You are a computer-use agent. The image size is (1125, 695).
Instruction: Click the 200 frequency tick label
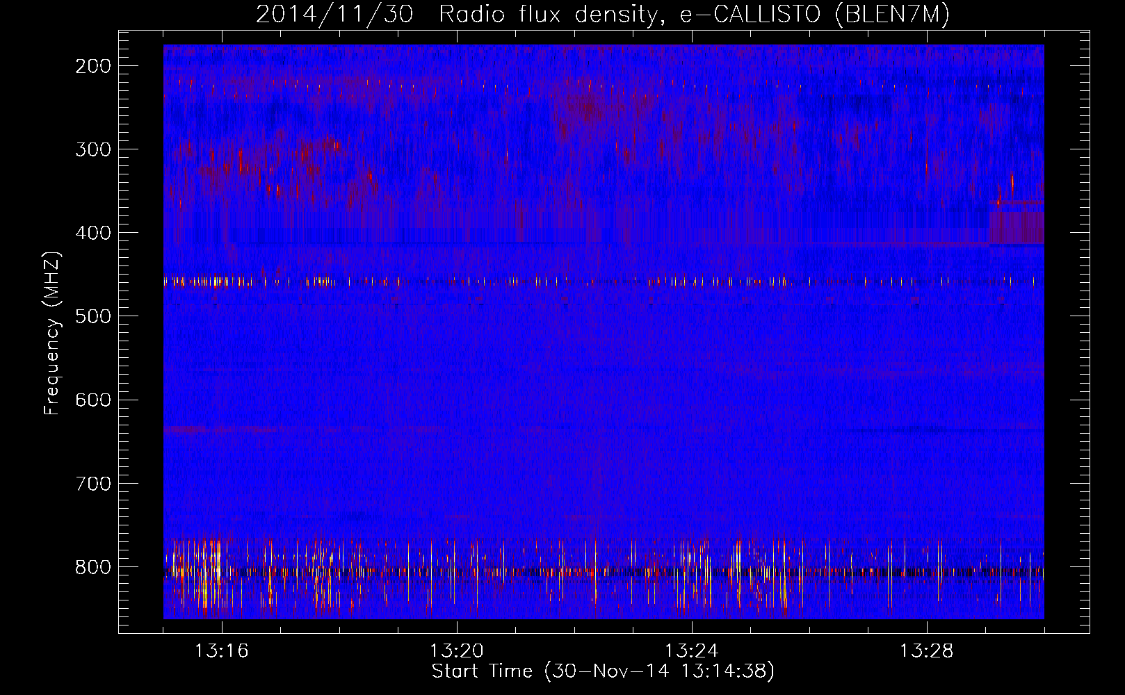pos(92,66)
